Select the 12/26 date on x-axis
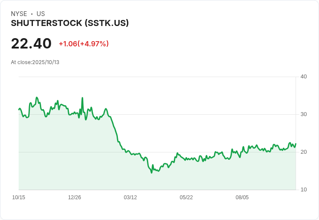This screenshot has height=220, width=319. click(75, 197)
